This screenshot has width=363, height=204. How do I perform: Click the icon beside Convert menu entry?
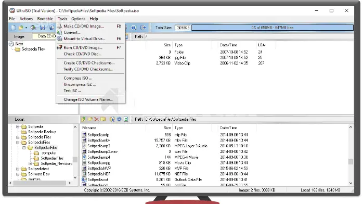[59, 32]
